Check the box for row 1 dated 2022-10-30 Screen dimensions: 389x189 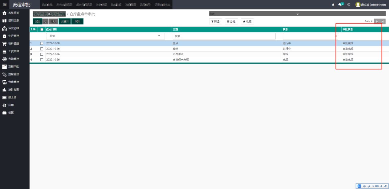pyautogui.click(x=42, y=43)
